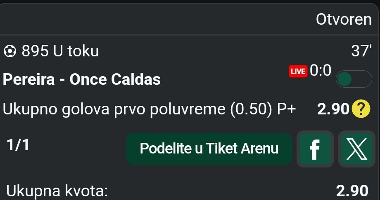Select the Pereira team name
This screenshot has height=200, width=380.
click(x=28, y=79)
